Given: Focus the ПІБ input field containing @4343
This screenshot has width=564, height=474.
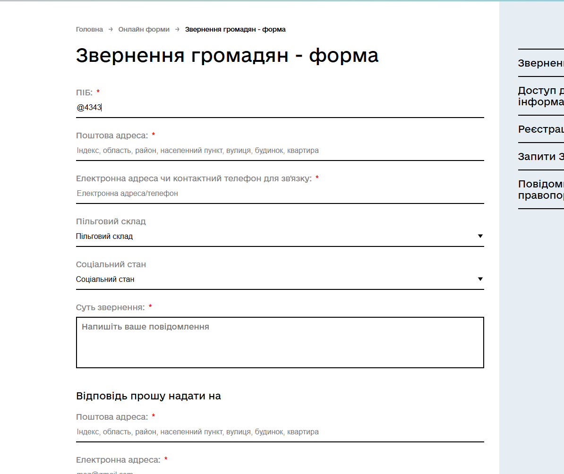Looking at the screenshot, I should [280, 108].
